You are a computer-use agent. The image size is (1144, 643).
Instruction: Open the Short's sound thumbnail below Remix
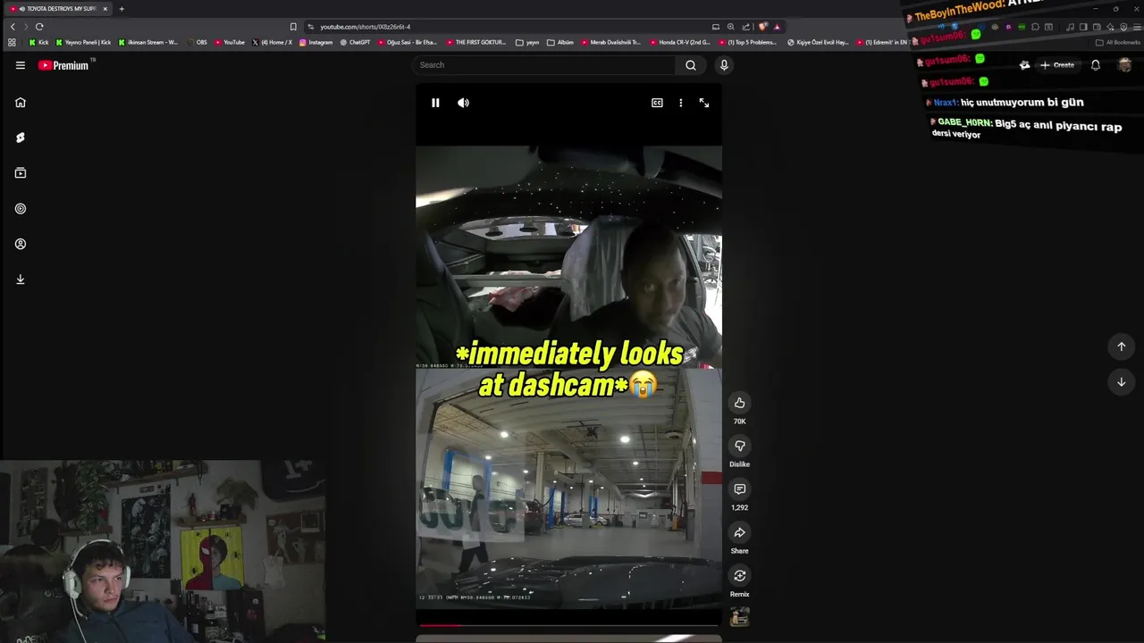tap(739, 616)
